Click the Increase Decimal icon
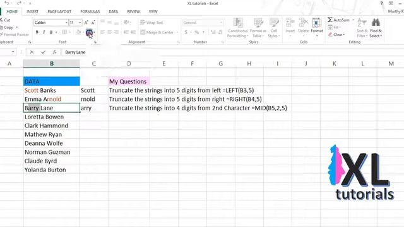The width and height of the screenshot is (404, 227). click(213, 32)
